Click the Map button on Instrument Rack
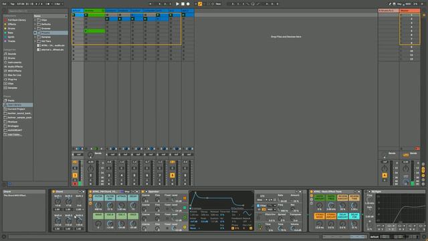 pyautogui.click(x=127, y=191)
